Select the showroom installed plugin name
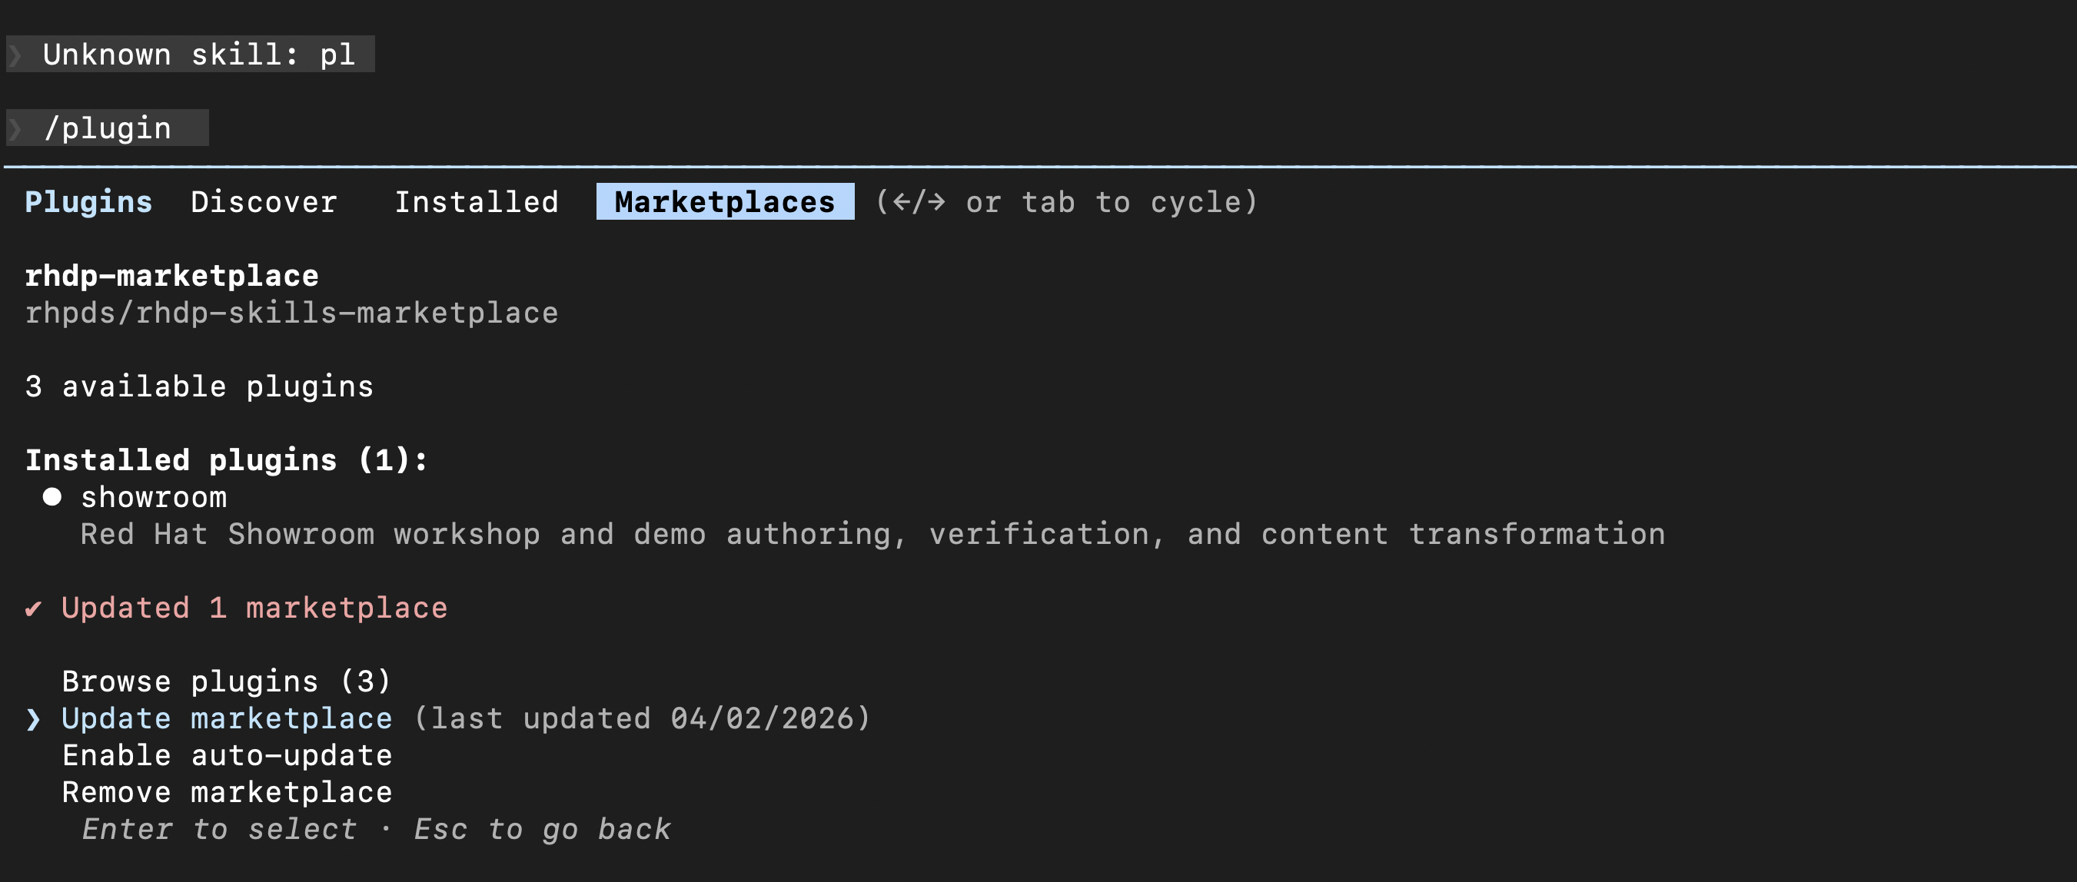This screenshot has width=2077, height=882. tap(153, 497)
